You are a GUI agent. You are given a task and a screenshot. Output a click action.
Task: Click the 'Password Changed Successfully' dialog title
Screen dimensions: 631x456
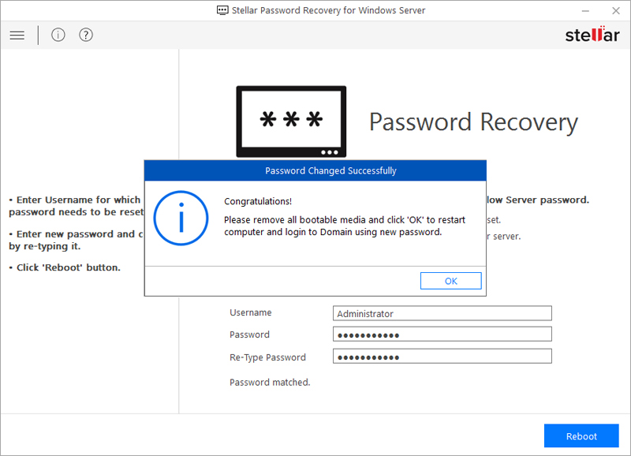point(330,170)
